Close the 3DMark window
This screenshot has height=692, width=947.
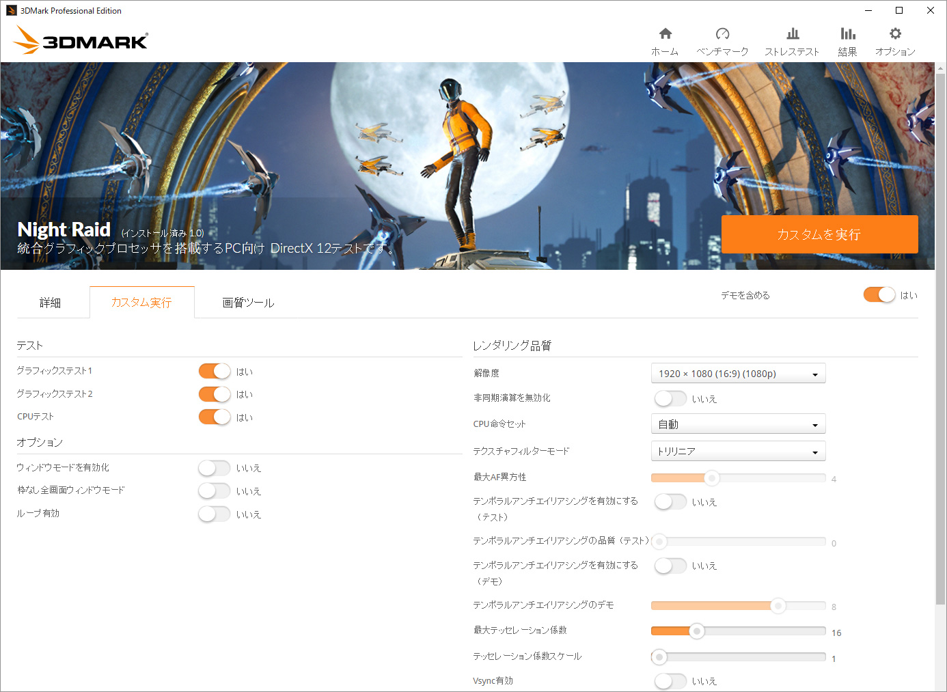click(x=931, y=10)
